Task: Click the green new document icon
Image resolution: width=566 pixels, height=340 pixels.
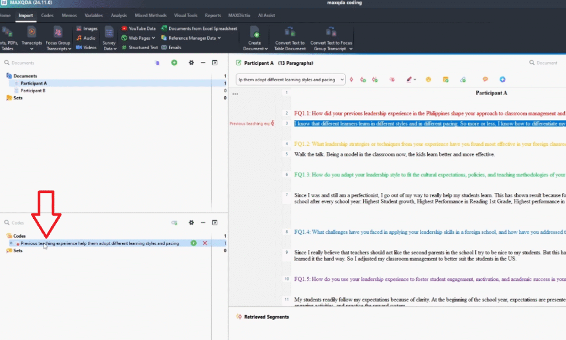Action: coord(174,63)
